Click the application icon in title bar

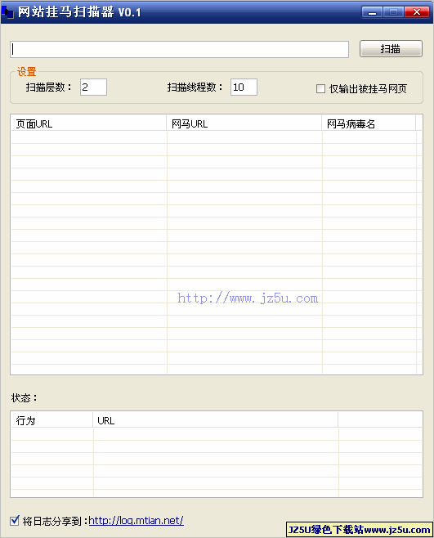7,12
